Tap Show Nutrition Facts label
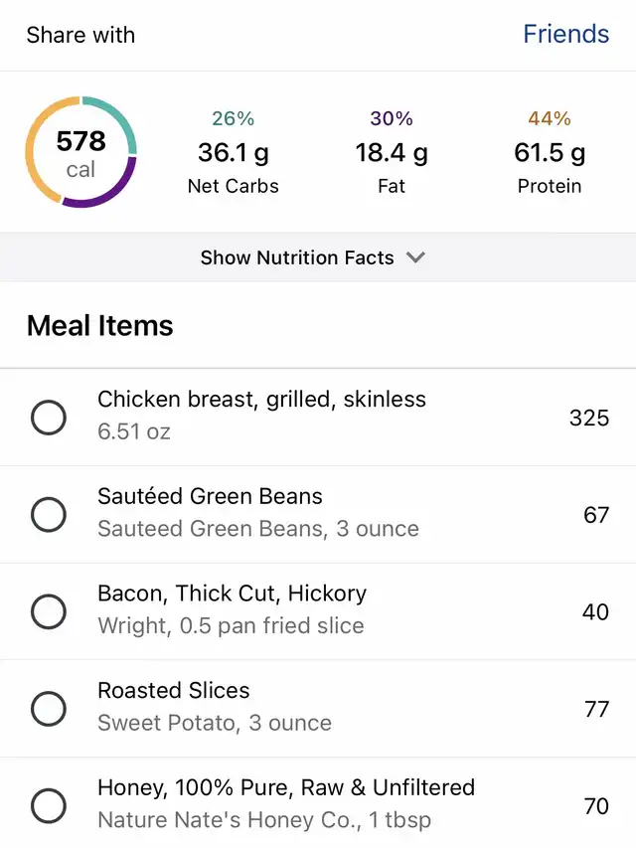This screenshot has height=848, width=636. click(297, 257)
